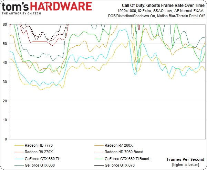Click the '[higher is better]' note
This screenshot has width=207, height=170.
(186, 165)
